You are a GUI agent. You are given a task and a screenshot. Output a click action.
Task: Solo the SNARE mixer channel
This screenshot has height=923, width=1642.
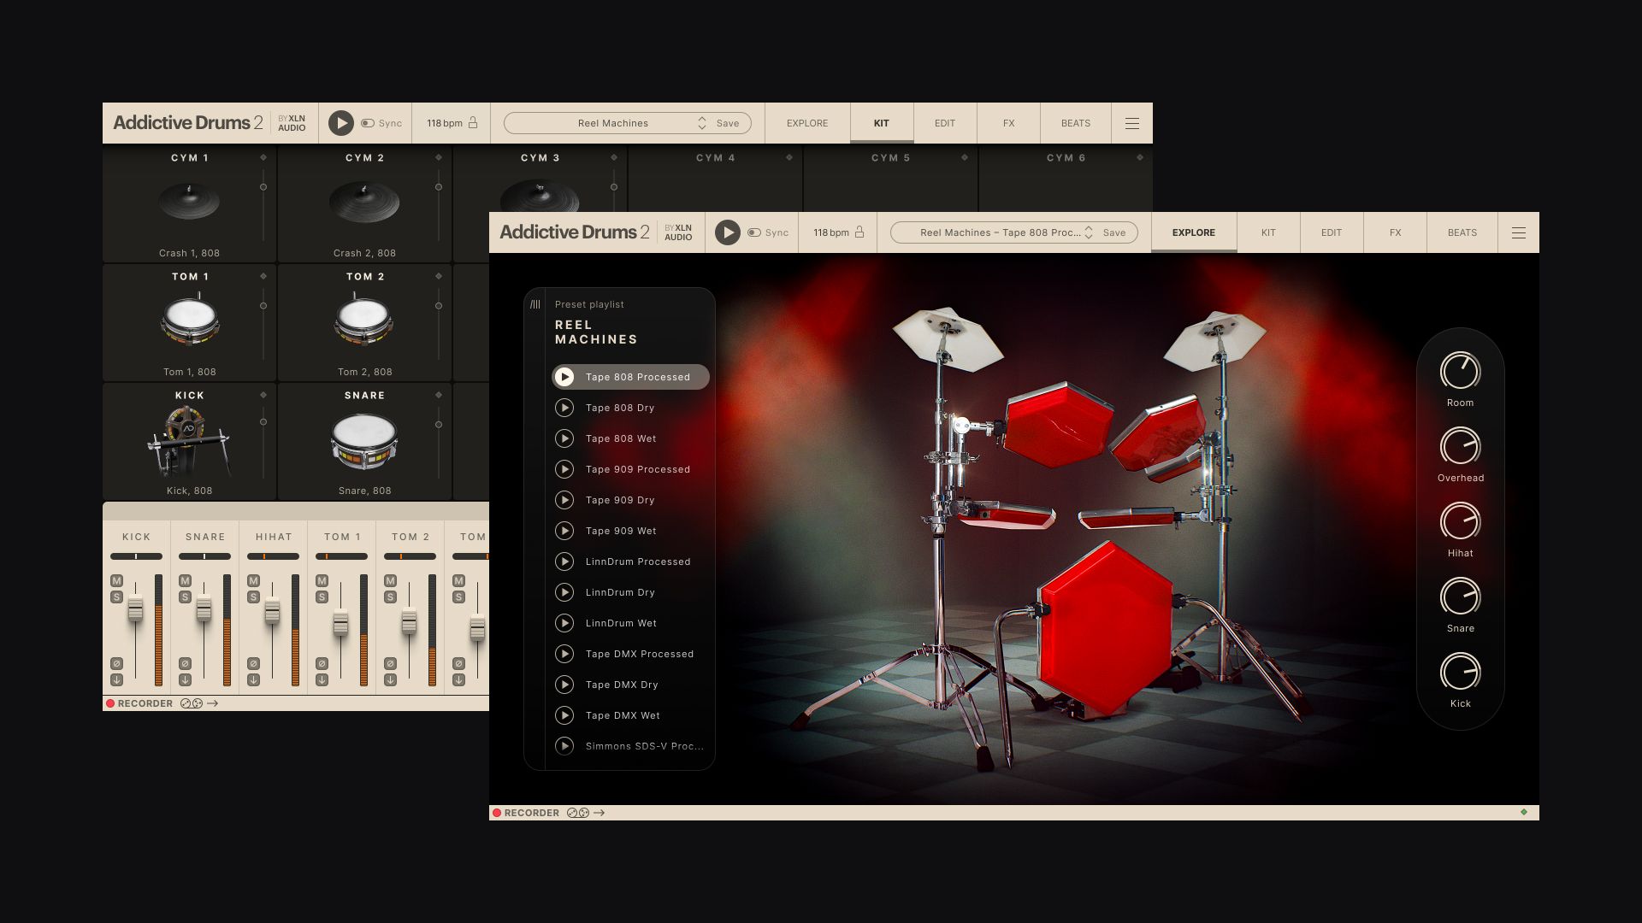pyautogui.click(x=185, y=597)
